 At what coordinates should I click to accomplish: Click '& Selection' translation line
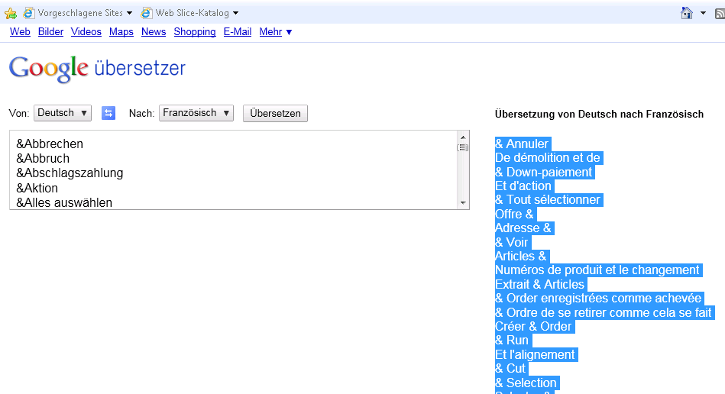pyautogui.click(x=526, y=383)
